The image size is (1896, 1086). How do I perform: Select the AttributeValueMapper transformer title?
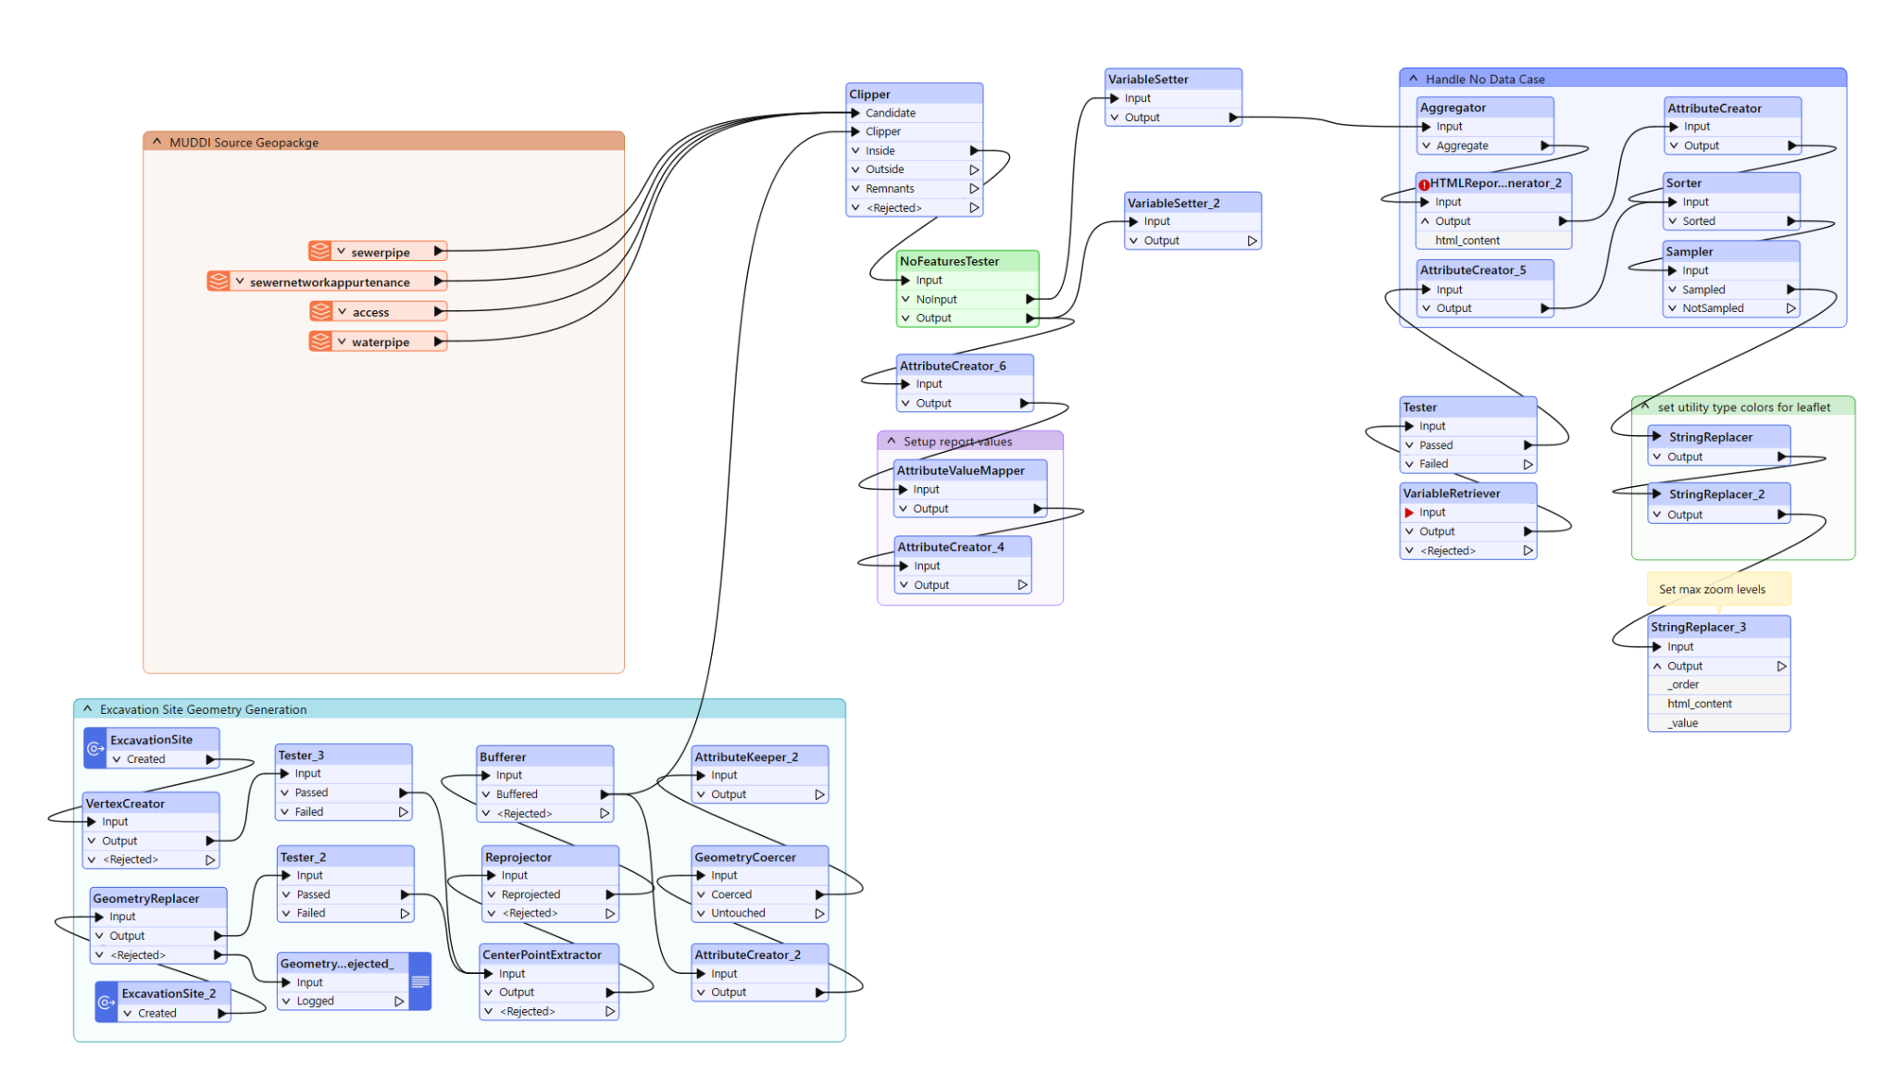coord(960,470)
